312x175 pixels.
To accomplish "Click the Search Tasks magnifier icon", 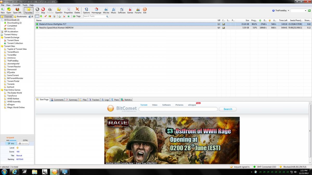I will 107,16.
